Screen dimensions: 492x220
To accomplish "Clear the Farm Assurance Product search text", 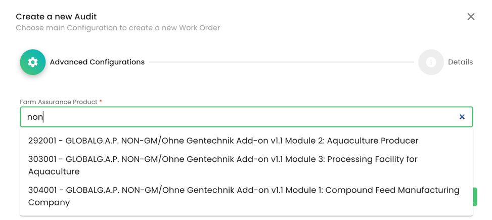I will coord(462,117).
